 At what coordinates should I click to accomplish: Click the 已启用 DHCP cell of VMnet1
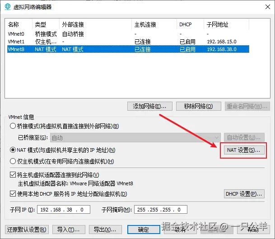(187, 42)
